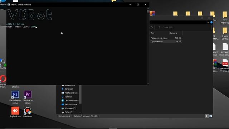
Task: Open Изображения in the navigation pane
Action: click(69, 93)
